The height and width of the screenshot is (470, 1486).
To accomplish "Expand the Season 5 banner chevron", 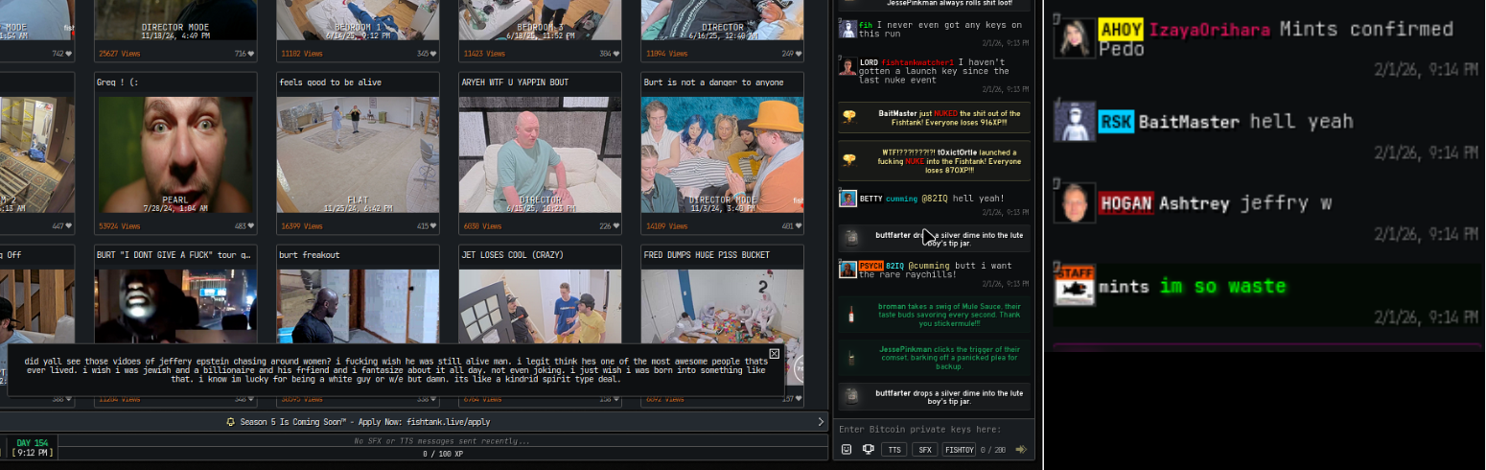I will (821, 422).
